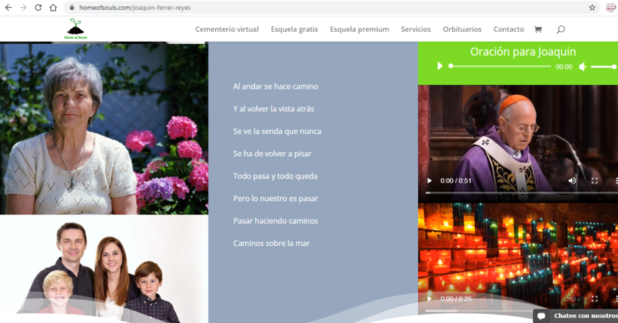Go forward using the browser forward arrow
This screenshot has height=323, width=618.
tap(23, 8)
